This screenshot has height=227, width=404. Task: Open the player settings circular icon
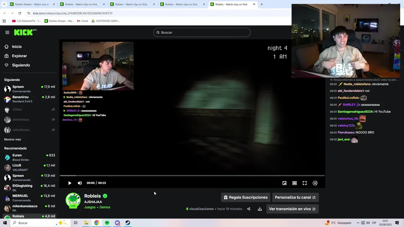[315, 183]
